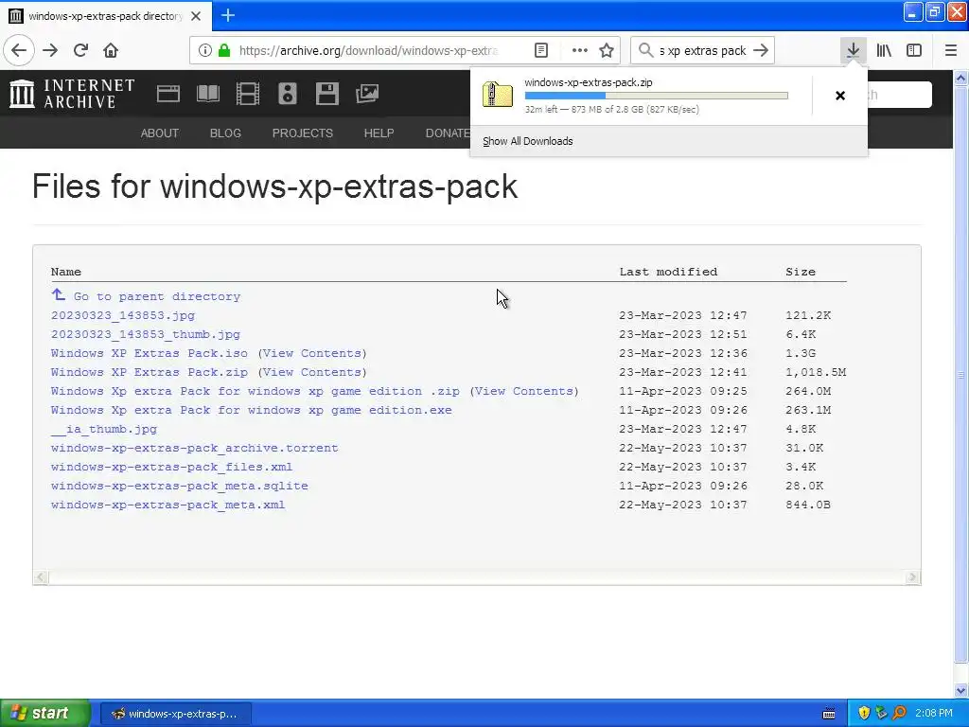
Task: Open the PROJECTS menu item
Action: click(303, 133)
